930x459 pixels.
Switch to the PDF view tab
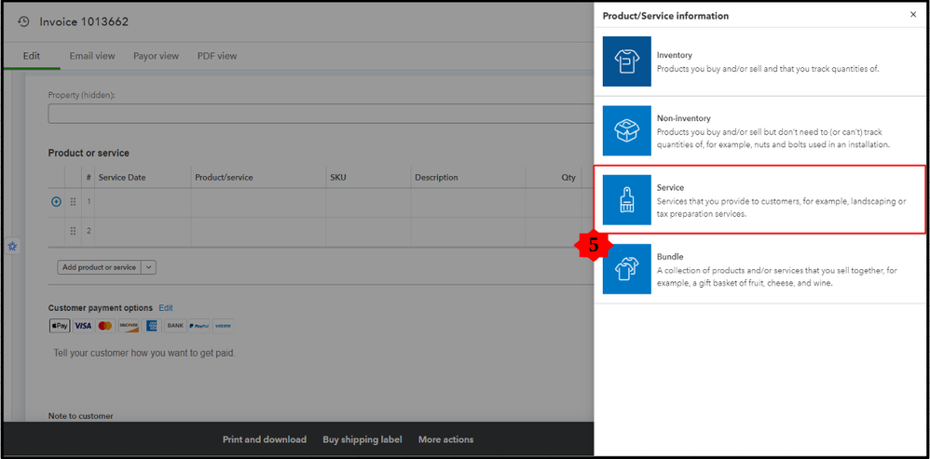pyautogui.click(x=217, y=56)
